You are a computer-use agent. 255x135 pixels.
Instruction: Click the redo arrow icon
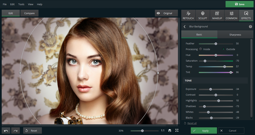coord(16,131)
